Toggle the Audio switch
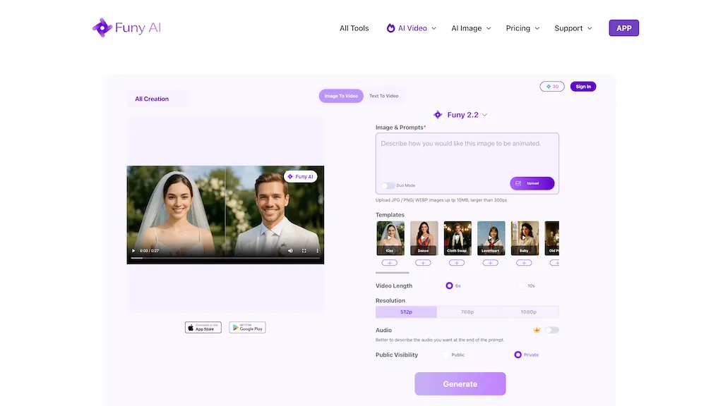 tap(552, 330)
